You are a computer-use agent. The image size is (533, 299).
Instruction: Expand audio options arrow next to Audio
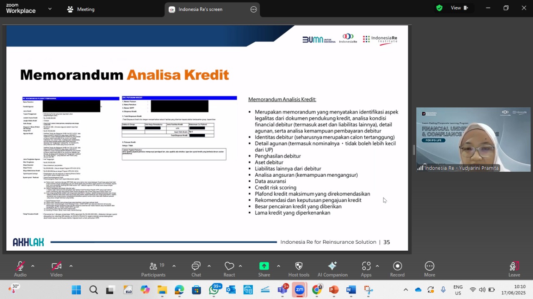point(32,266)
